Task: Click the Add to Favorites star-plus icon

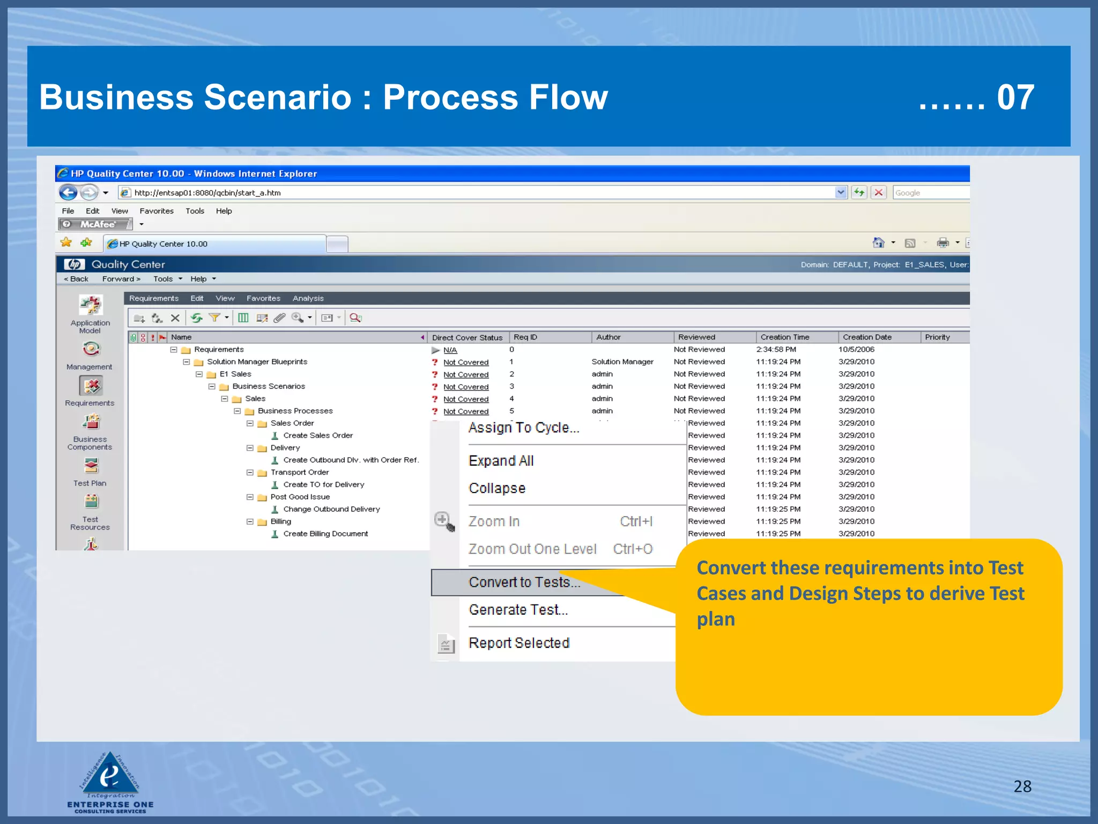Action: pyautogui.click(x=86, y=242)
